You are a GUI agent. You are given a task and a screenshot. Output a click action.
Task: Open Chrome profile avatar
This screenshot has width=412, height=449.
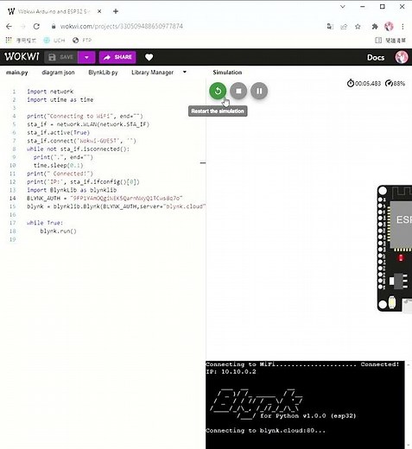click(389, 27)
